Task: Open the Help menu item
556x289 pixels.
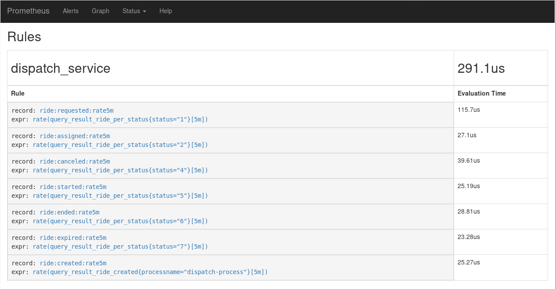Action: tap(166, 11)
